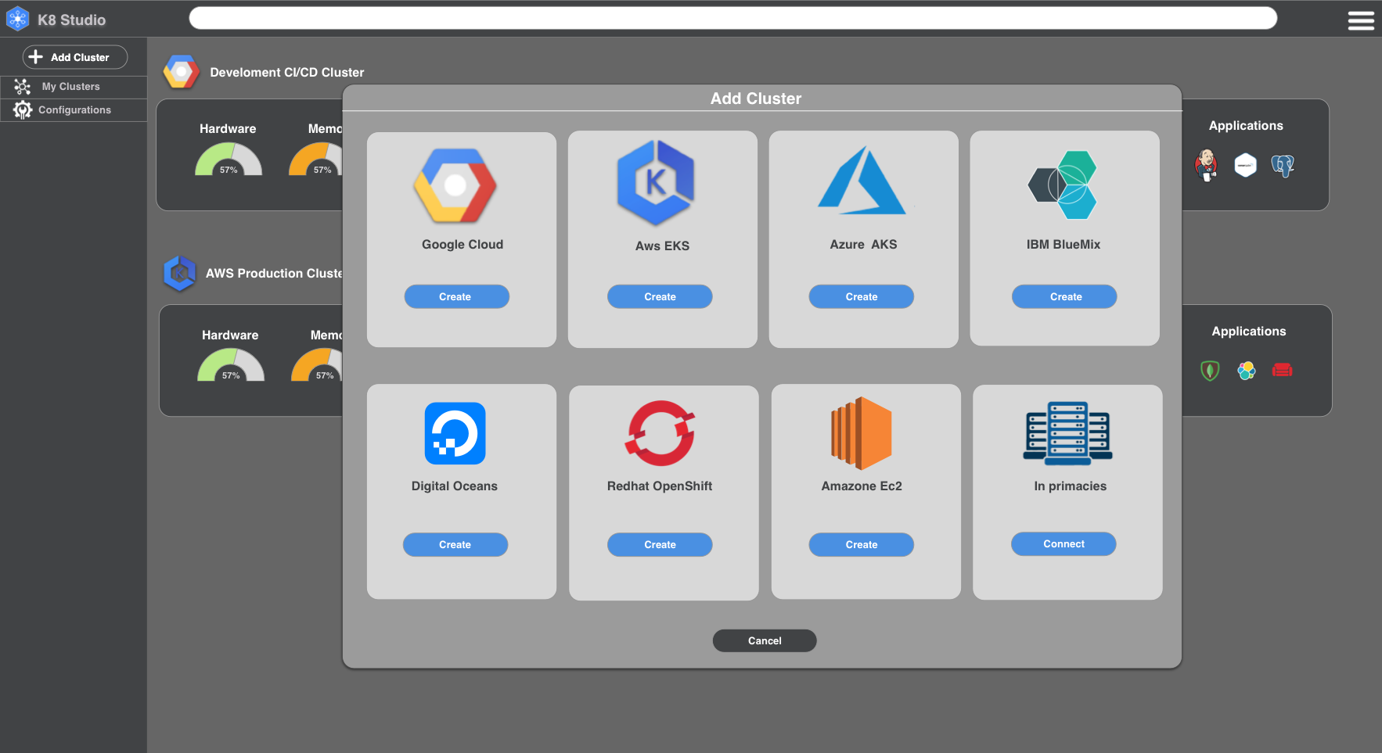Open the PostgreSQL elephant application icon

pyautogui.click(x=1282, y=165)
